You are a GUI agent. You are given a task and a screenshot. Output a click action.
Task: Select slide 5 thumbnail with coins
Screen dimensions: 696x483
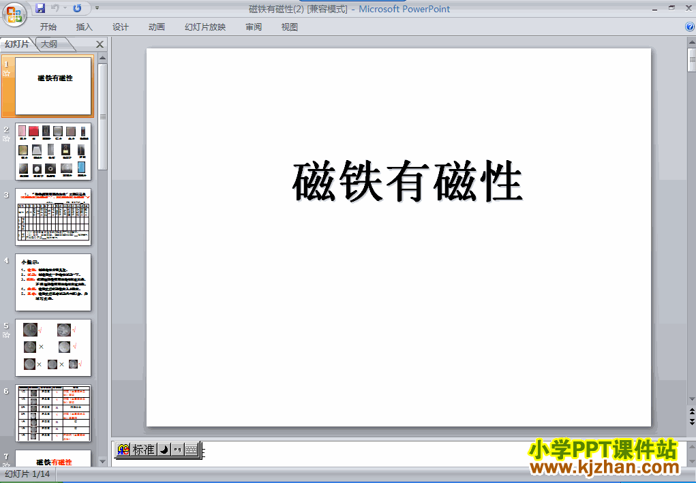click(53, 347)
